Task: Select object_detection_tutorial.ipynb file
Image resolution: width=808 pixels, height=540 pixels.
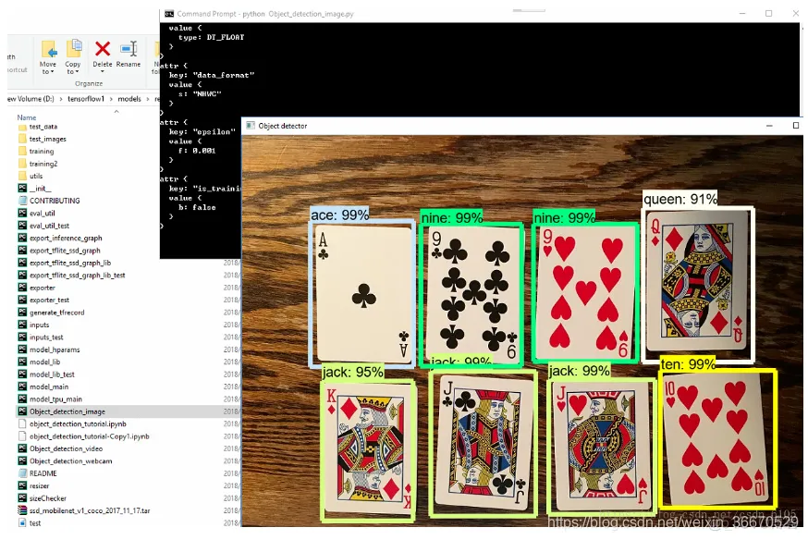Action: (x=78, y=423)
